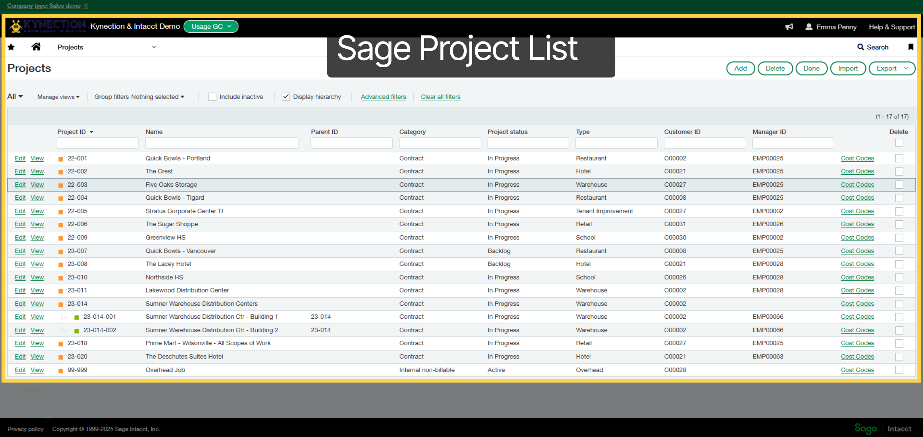Viewport: 923px width, 437px height.
Task: Click the Name filter field
Action: tap(222, 143)
